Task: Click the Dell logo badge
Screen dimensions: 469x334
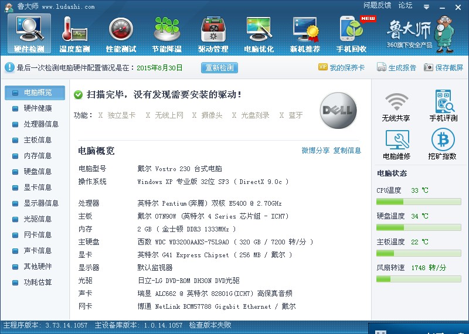Action: pyautogui.click(x=338, y=111)
